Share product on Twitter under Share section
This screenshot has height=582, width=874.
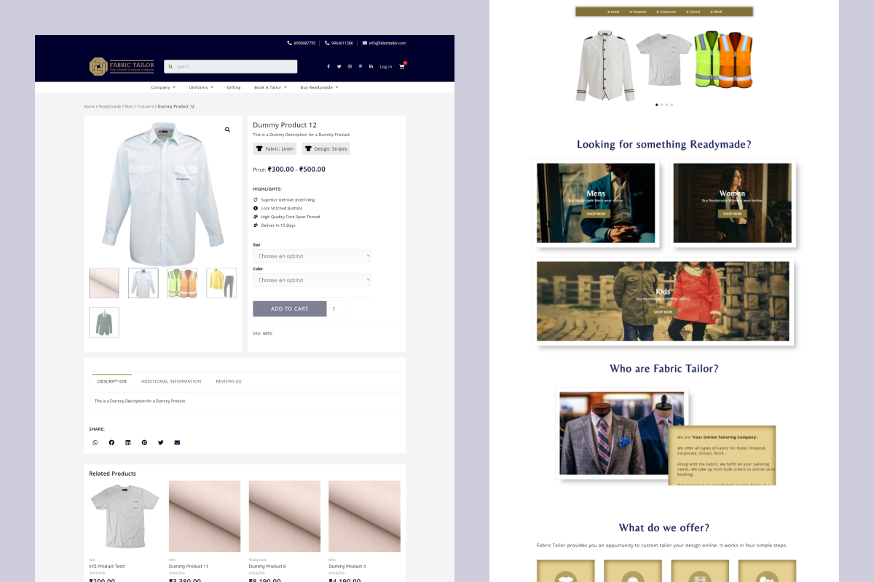[x=160, y=442]
